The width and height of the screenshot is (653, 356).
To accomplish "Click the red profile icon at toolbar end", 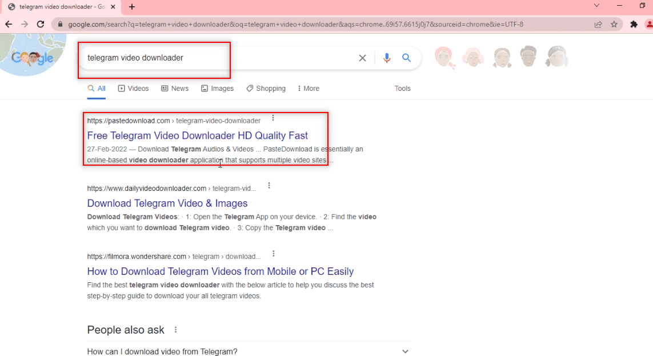I will (649, 24).
